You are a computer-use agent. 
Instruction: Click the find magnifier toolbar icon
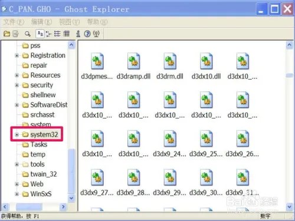(x=28, y=34)
